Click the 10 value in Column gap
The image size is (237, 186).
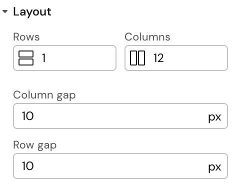point(28,116)
